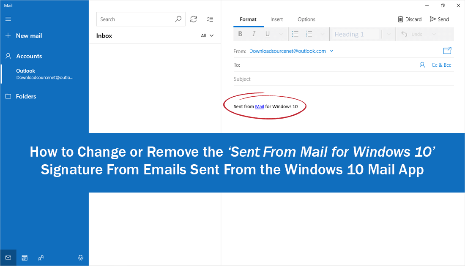The width and height of the screenshot is (465, 266).
Task: Insert a bulleted list
Action: pos(295,34)
